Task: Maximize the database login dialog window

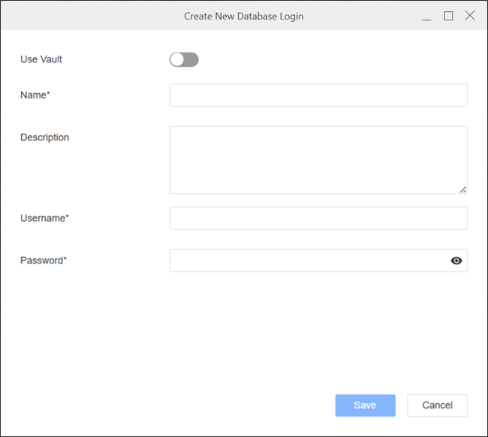Action: (x=448, y=16)
